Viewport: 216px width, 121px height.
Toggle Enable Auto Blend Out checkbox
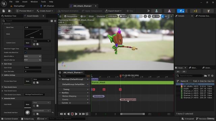coord(25,52)
